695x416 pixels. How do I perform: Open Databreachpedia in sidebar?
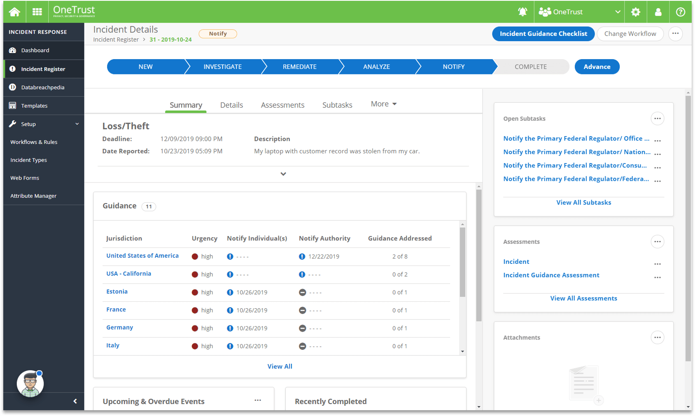(x=44, y=87)
